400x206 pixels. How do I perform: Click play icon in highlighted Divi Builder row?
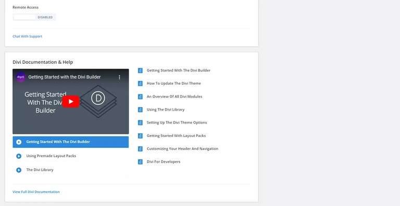click(x=19, y=142)
